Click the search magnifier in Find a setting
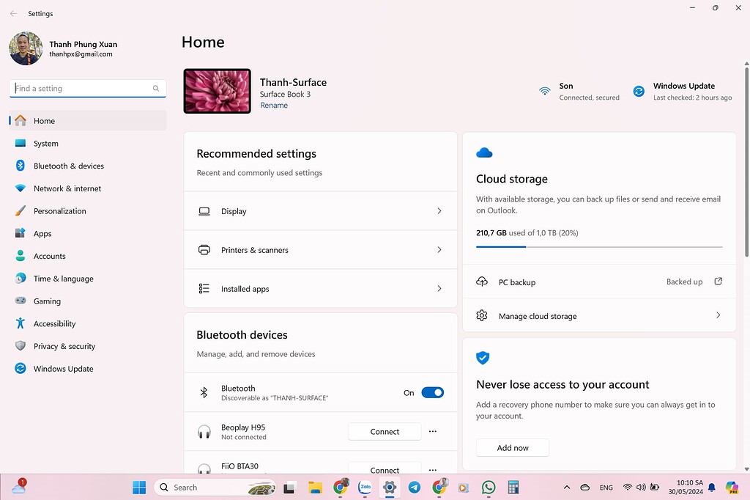 [x=156, y=88]
